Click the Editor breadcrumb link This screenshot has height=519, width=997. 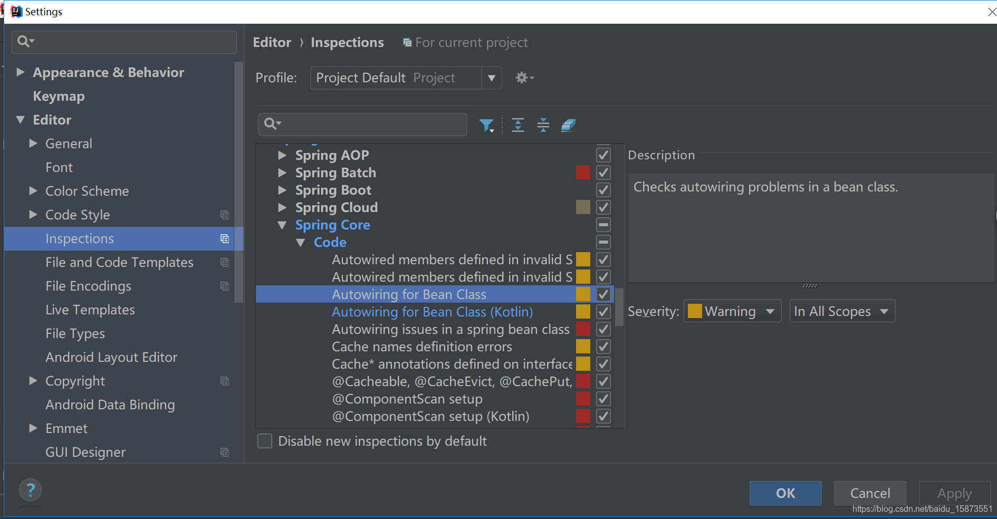[x=272, y=43]
